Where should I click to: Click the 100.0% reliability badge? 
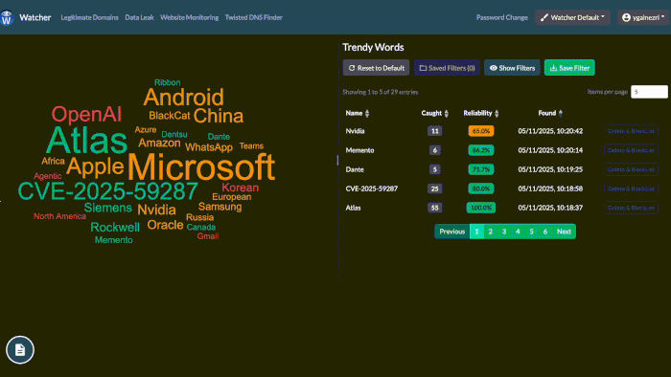[x=481, y=208]
